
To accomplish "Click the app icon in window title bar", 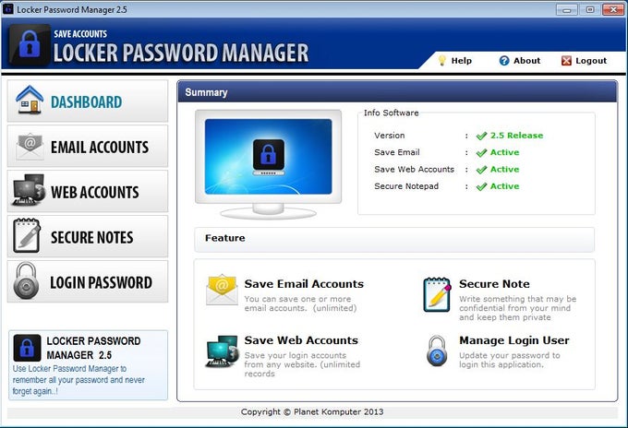I will [8, 9].
